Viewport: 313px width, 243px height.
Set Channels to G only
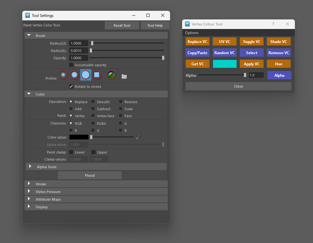pos(93,130)
